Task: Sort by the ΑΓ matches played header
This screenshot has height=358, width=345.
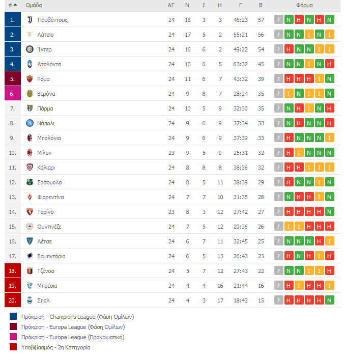Action: (x=171, y=5)
